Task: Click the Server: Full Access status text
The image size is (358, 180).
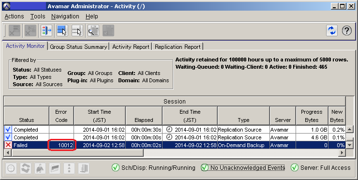Action: (x=326, y=168)
